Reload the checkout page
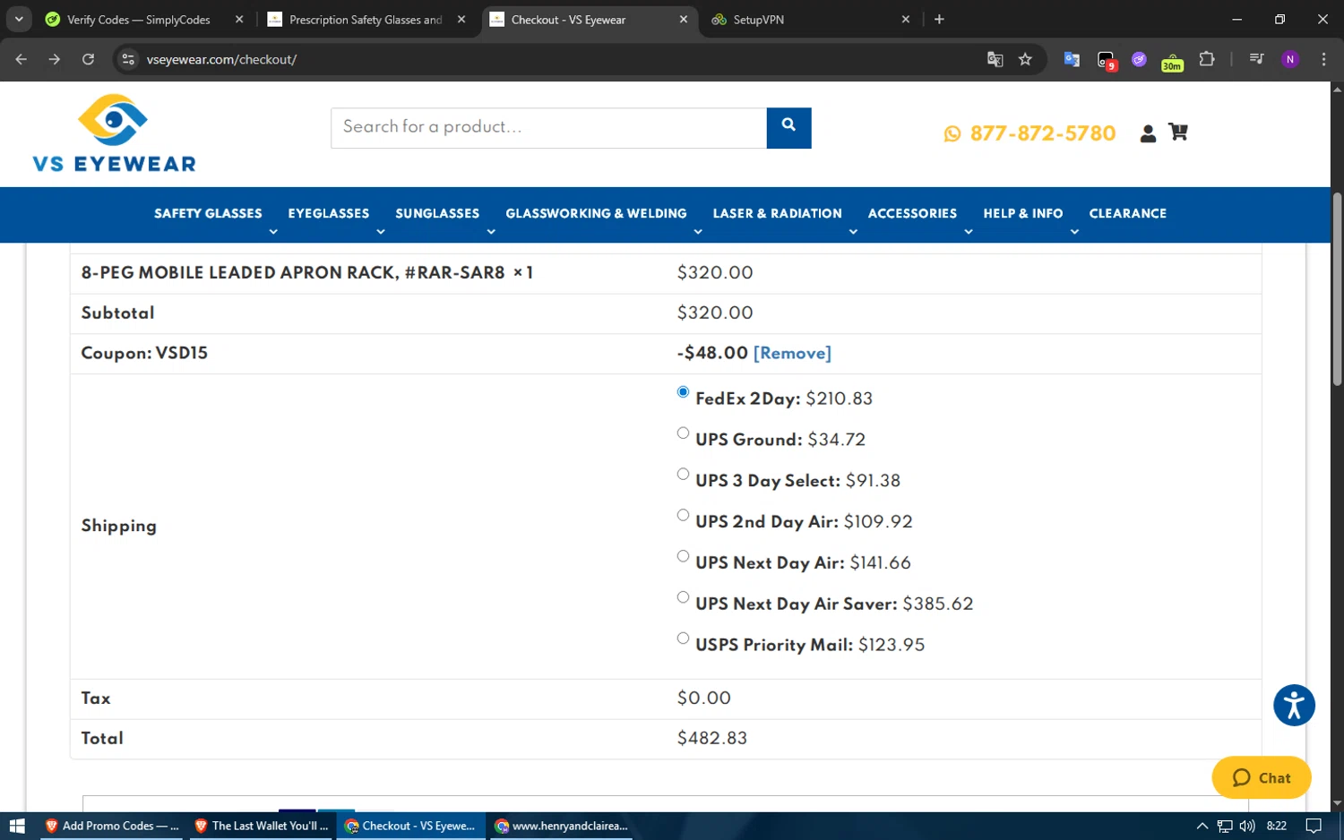Viewport: 1344px width, 840px height. (88, 59)
